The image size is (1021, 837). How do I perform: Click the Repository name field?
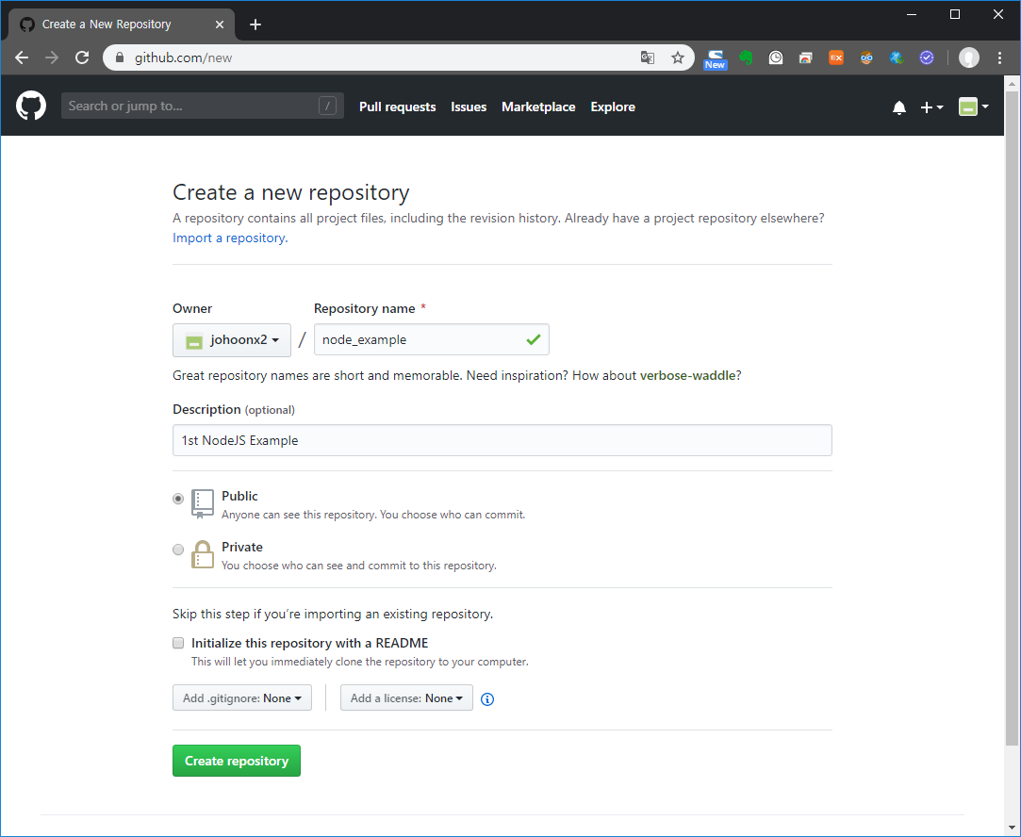(x=431, y=339)
